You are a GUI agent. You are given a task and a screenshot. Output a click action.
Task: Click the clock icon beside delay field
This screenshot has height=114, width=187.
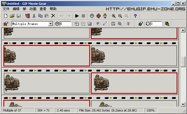[57, 24]
